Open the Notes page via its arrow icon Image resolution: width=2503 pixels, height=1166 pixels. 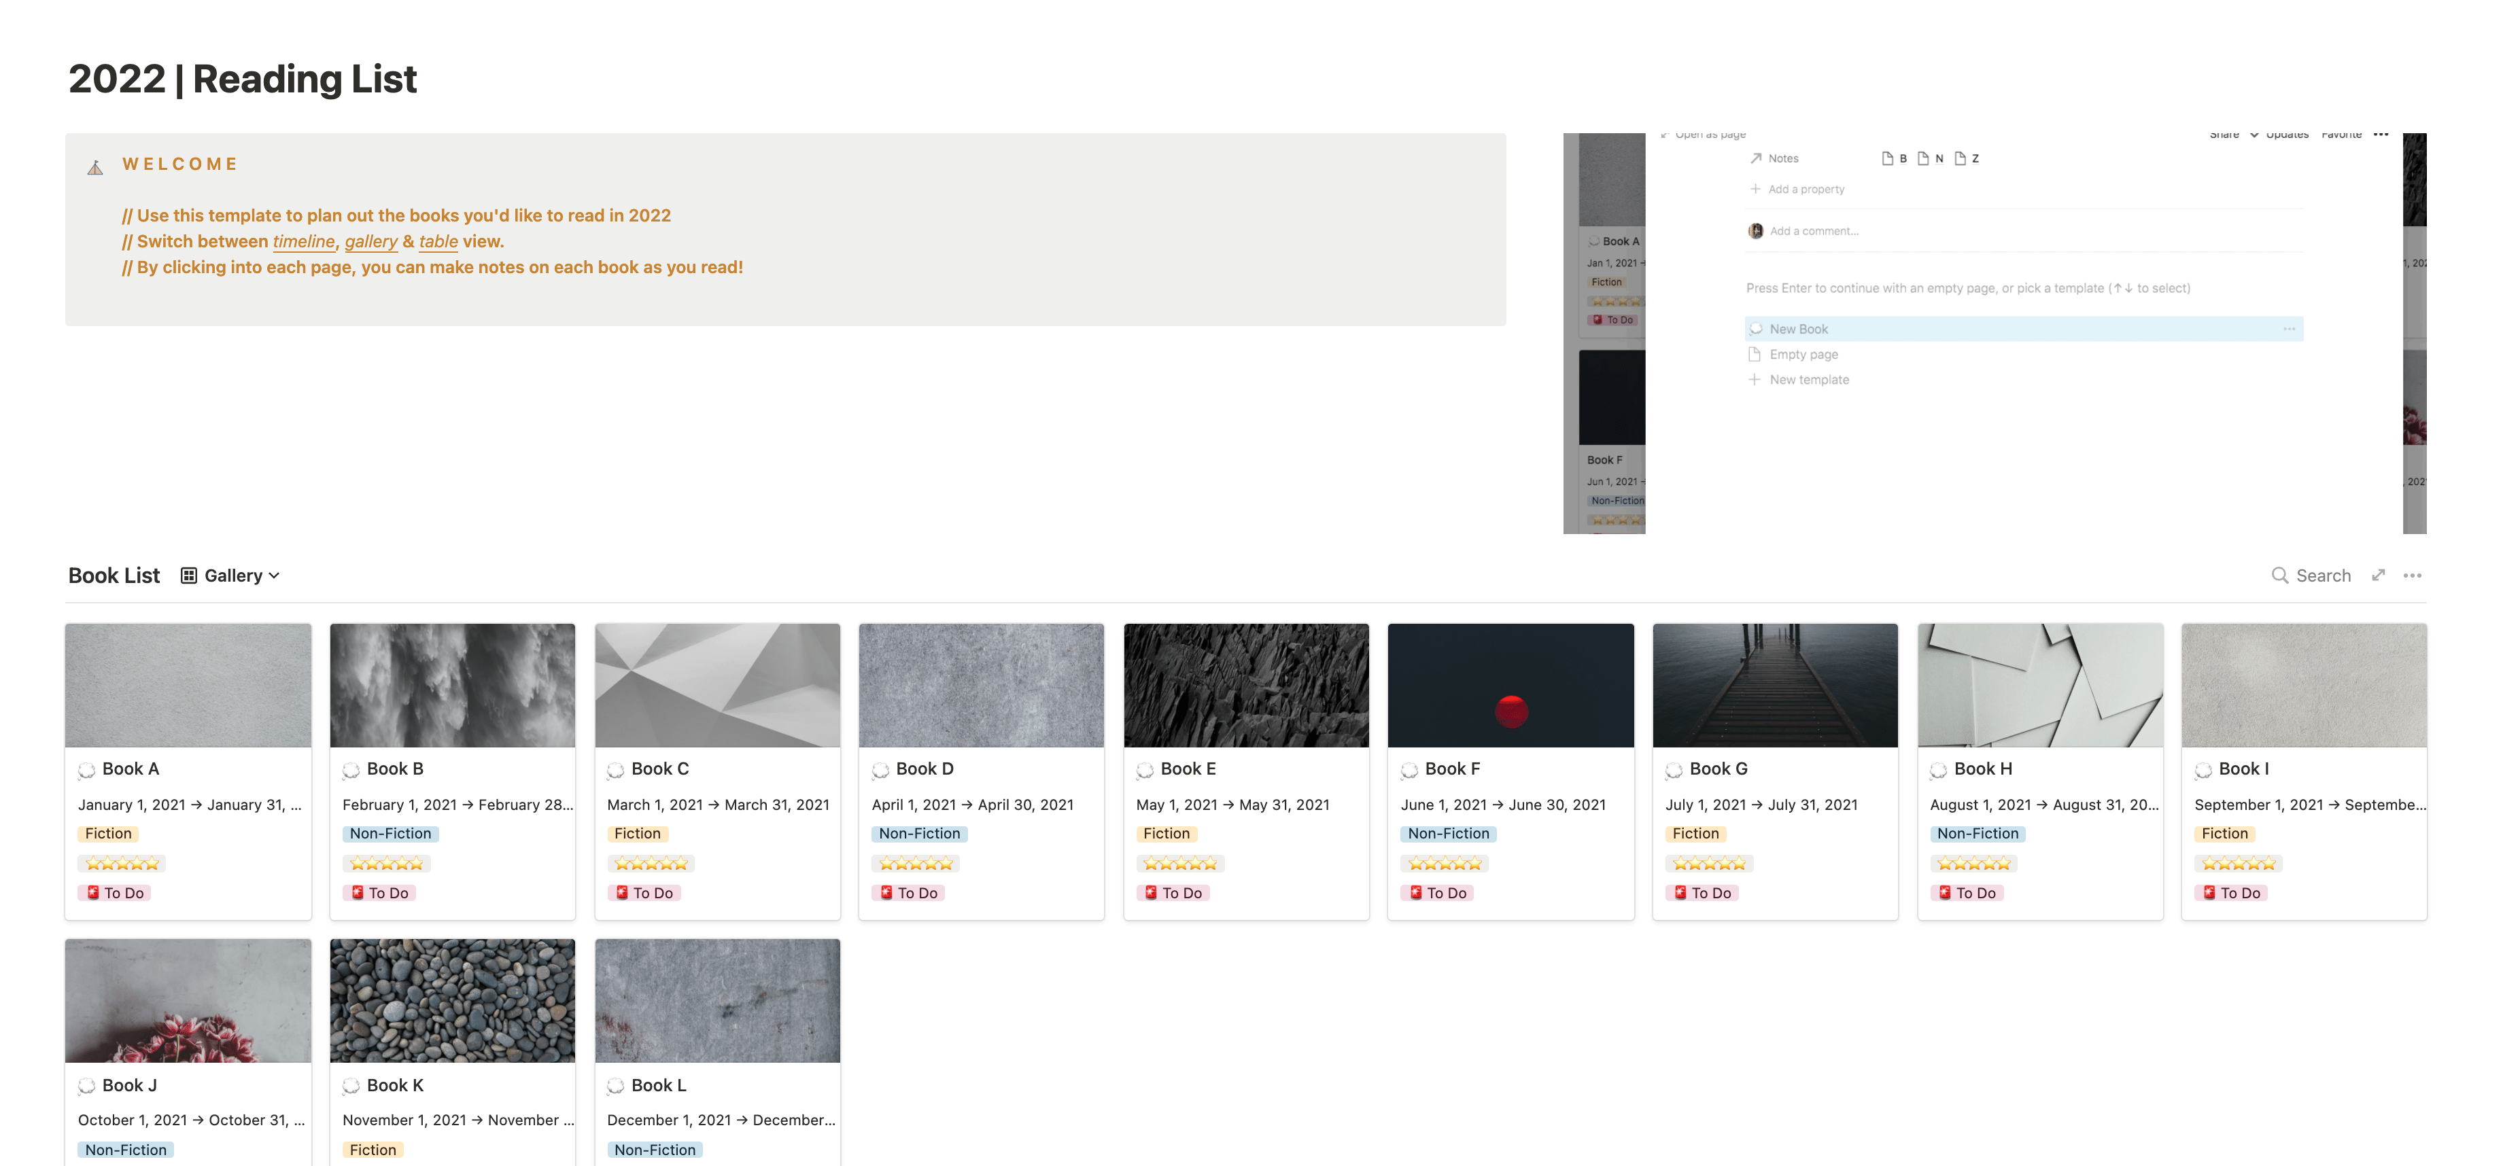click(1756, 158)
